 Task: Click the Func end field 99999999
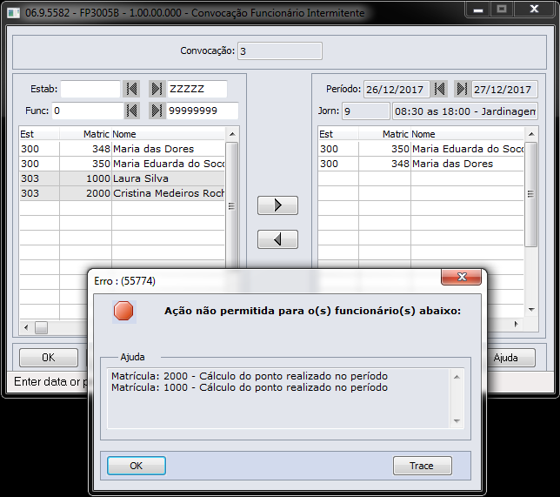(x=203, y=111)
